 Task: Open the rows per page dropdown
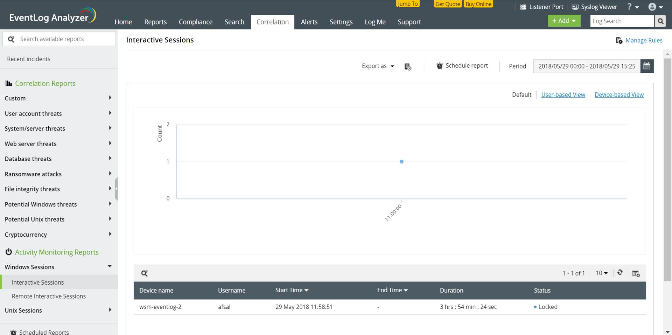click(602, 273)
